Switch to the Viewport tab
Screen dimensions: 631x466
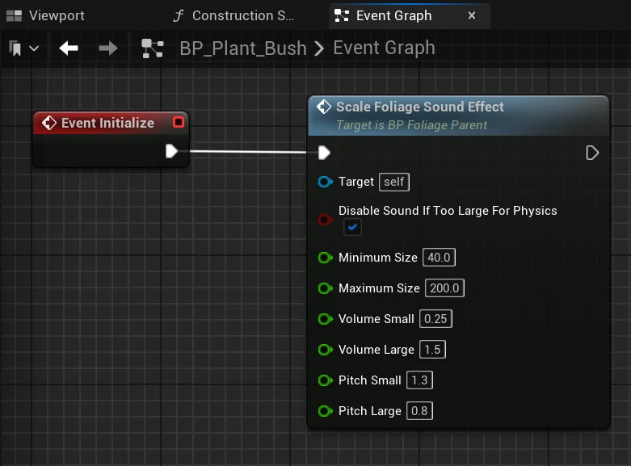(47, 15)
